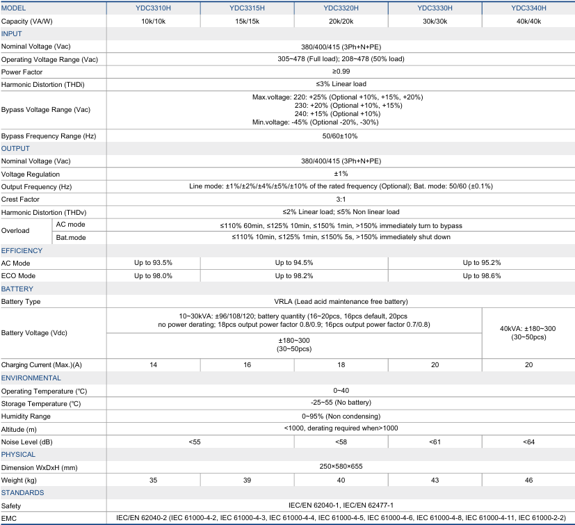
Task: Click the MODEL header label
Action: 14,8
